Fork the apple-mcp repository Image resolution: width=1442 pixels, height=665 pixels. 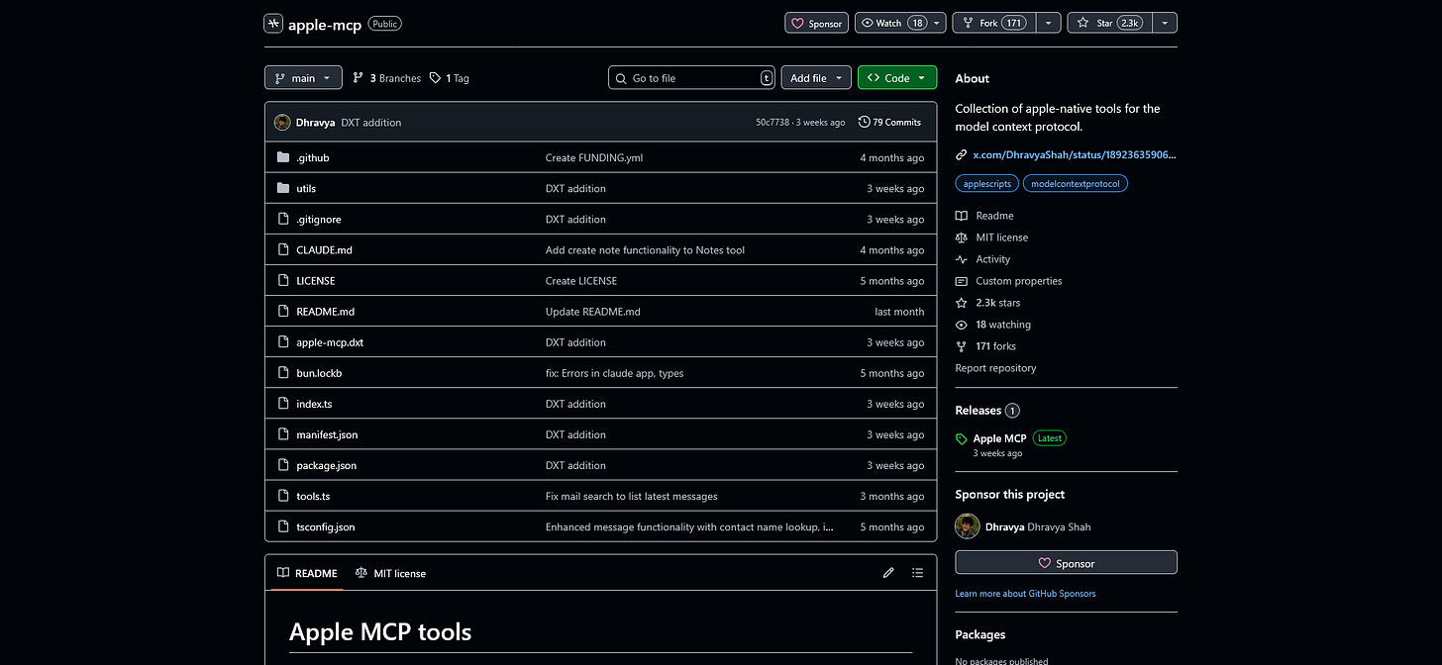pos(993,23)
